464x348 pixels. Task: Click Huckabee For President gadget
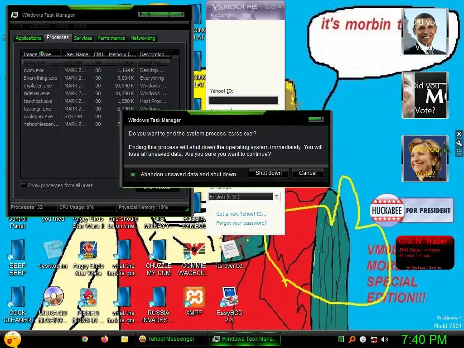tap(411, 210)
